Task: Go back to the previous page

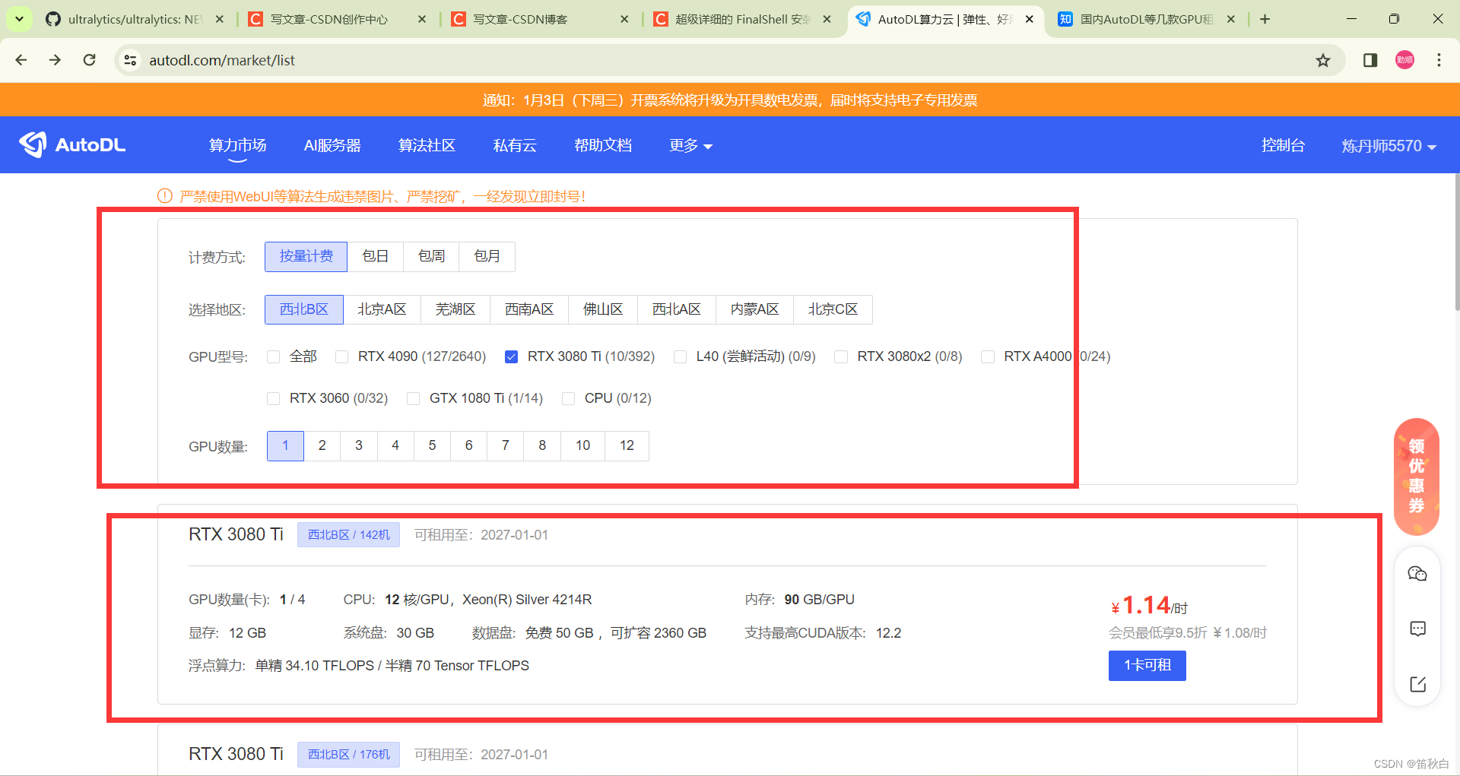Action: pos(21,60)
